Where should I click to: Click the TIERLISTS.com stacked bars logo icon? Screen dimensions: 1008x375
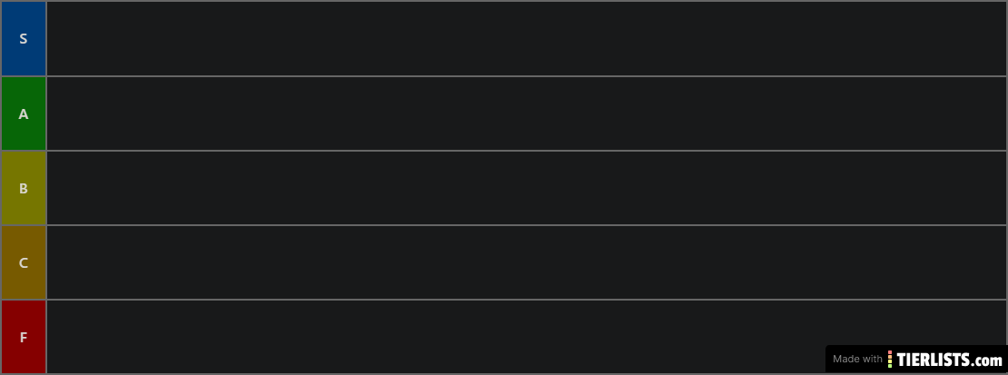click(890, 359)
